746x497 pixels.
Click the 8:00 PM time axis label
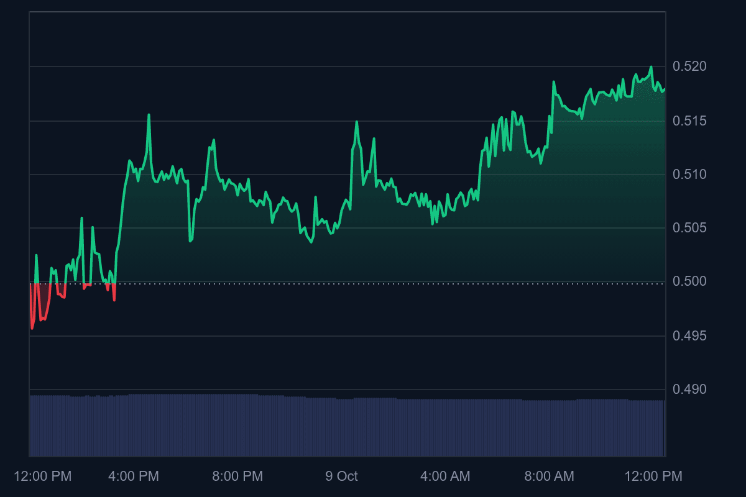[237, 476]
